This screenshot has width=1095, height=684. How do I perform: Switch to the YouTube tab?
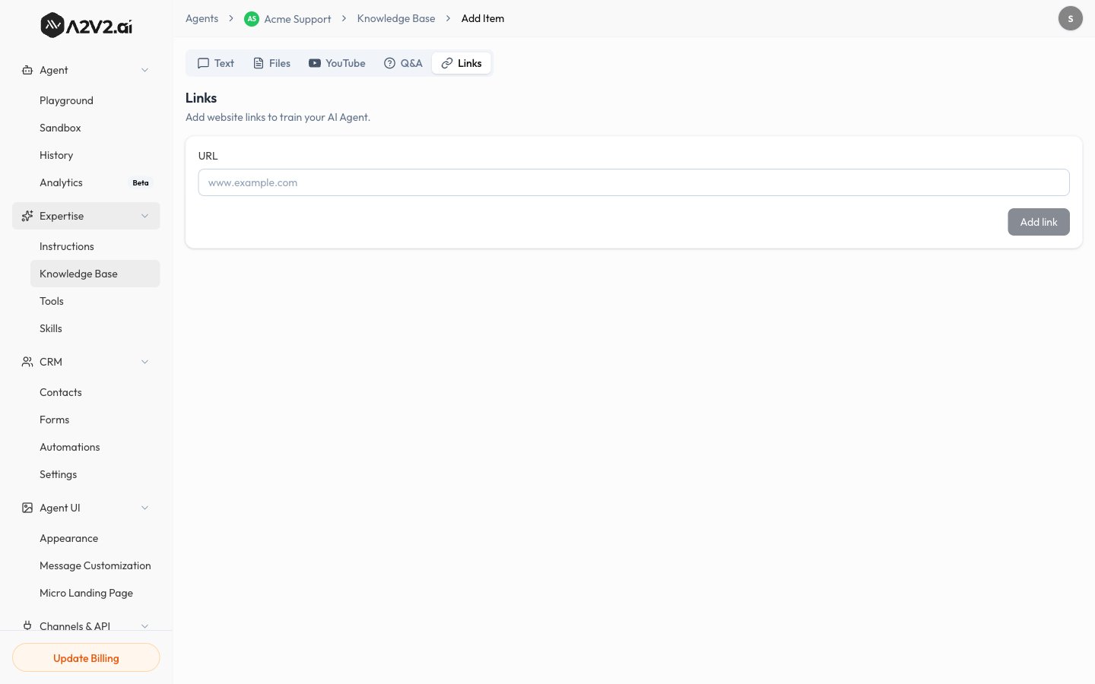(x=337, y=63)
